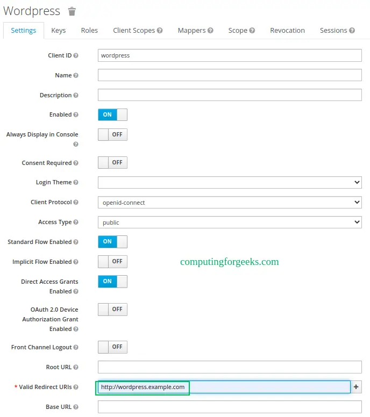Open the Client Protocol openid-connect dropdown
This screenshot has width=370, height=417.
[230, 203]
